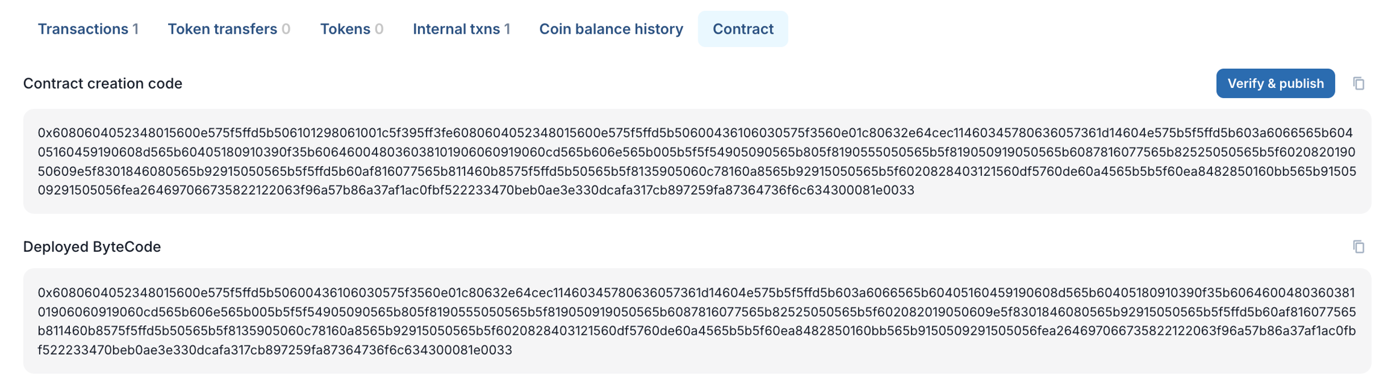Copy the Deployed ByteCode
Screen dimensions: 1388x389
pos(1358,247)
